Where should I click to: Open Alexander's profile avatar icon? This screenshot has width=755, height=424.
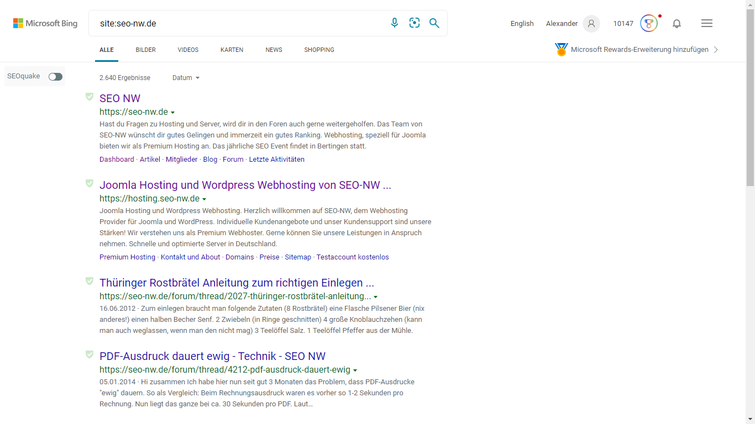[x=591, y=23]
